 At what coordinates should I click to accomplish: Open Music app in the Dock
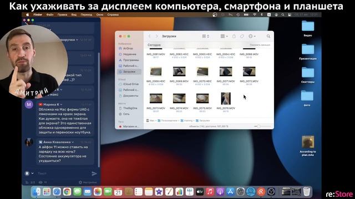[x=210, y=192]
